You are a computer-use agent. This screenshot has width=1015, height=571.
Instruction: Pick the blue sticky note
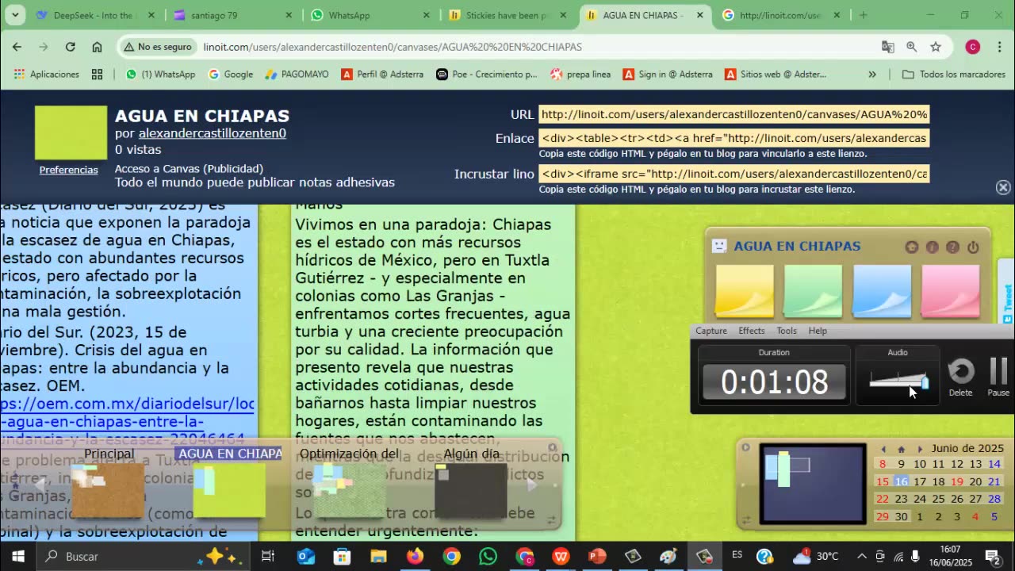(x=882, y=291)
